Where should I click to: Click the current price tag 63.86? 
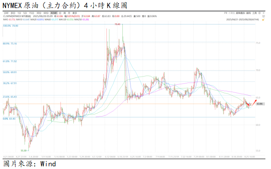coord(260,104)
